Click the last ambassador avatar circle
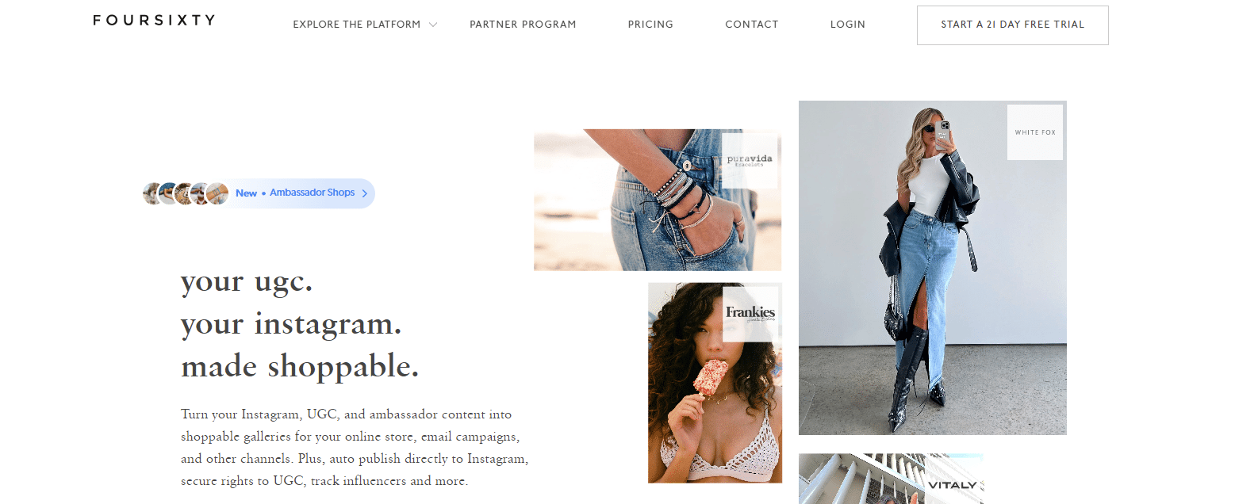The image size is (1235, 504). point(217,193)
